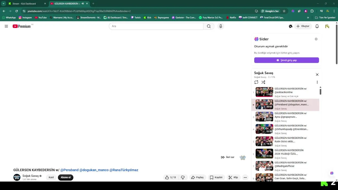Click Google'a Sor button
The image size is (338, 190).
coord(270,11)
